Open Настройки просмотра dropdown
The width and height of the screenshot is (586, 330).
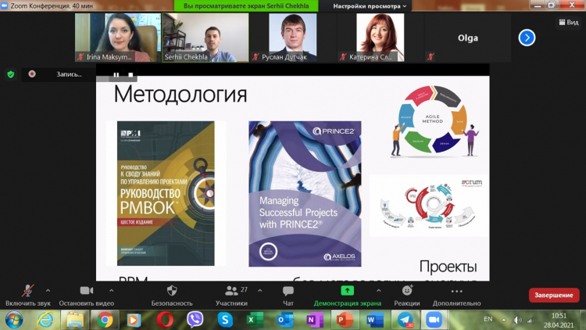[370, 6]
